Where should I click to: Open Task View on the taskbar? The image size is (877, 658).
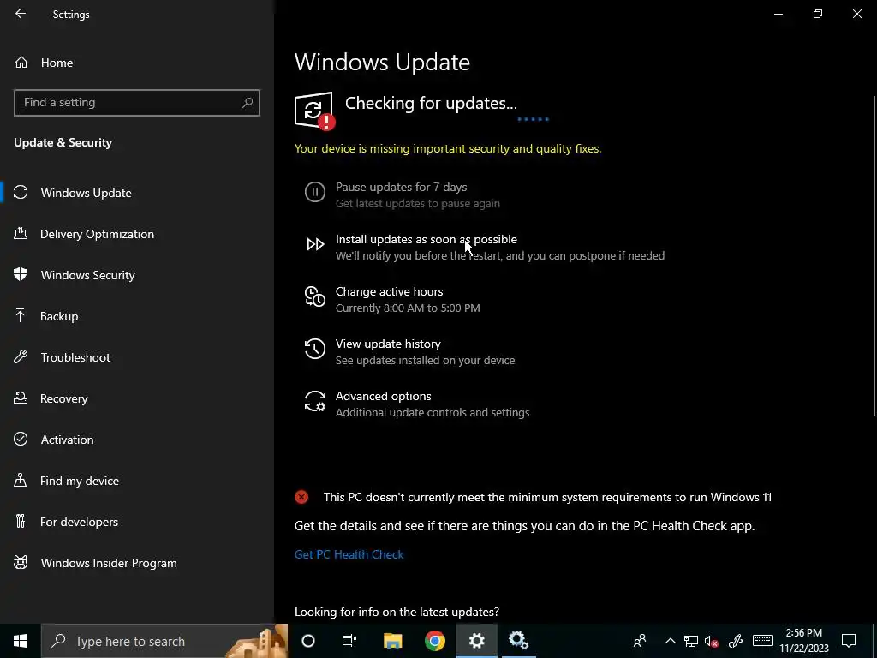coord(349,641)
